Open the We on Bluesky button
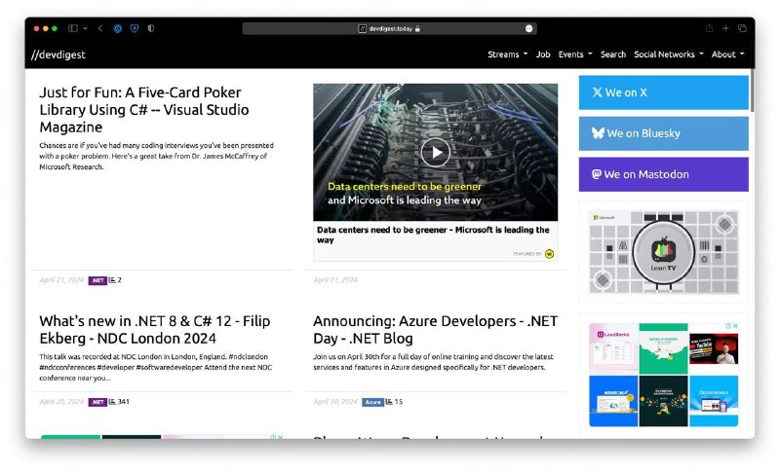Viewport: 780px width, 472px height. (663, 133)
